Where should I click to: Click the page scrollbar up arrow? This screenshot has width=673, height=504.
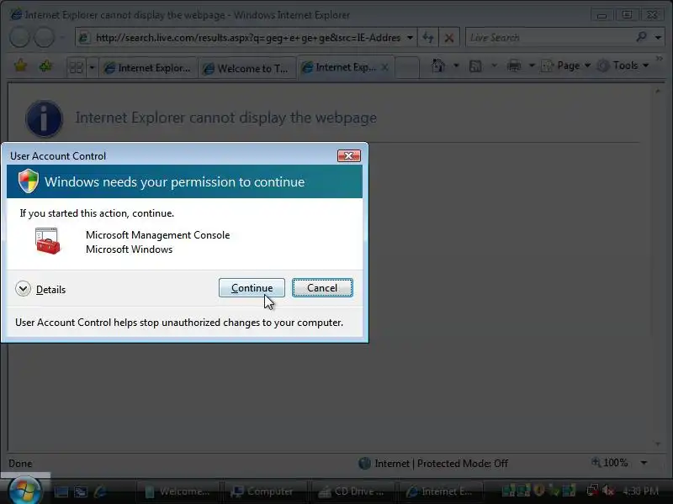point(658,92)
